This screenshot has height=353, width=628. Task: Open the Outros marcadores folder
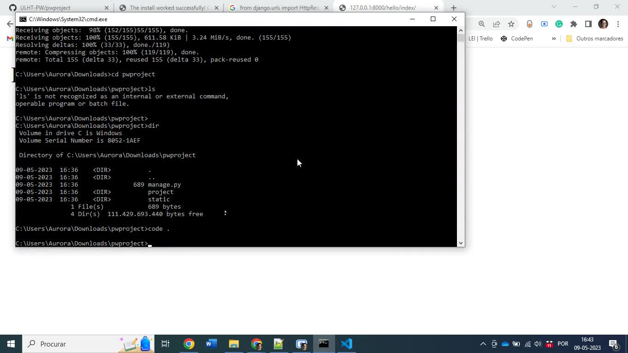596,39
